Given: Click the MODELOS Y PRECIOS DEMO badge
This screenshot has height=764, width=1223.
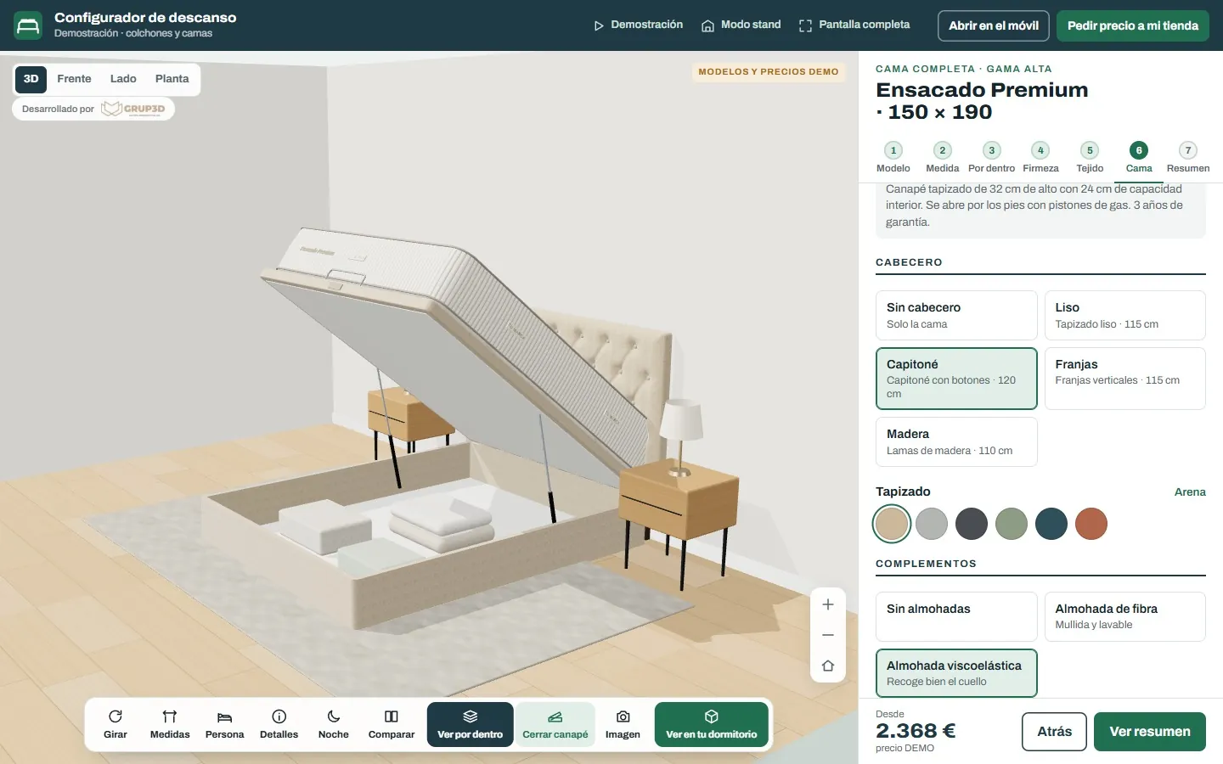Looking at the screenshot, I should [769, 72].
